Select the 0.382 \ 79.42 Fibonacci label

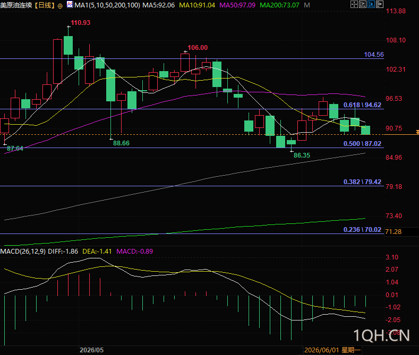pos(362,182)
